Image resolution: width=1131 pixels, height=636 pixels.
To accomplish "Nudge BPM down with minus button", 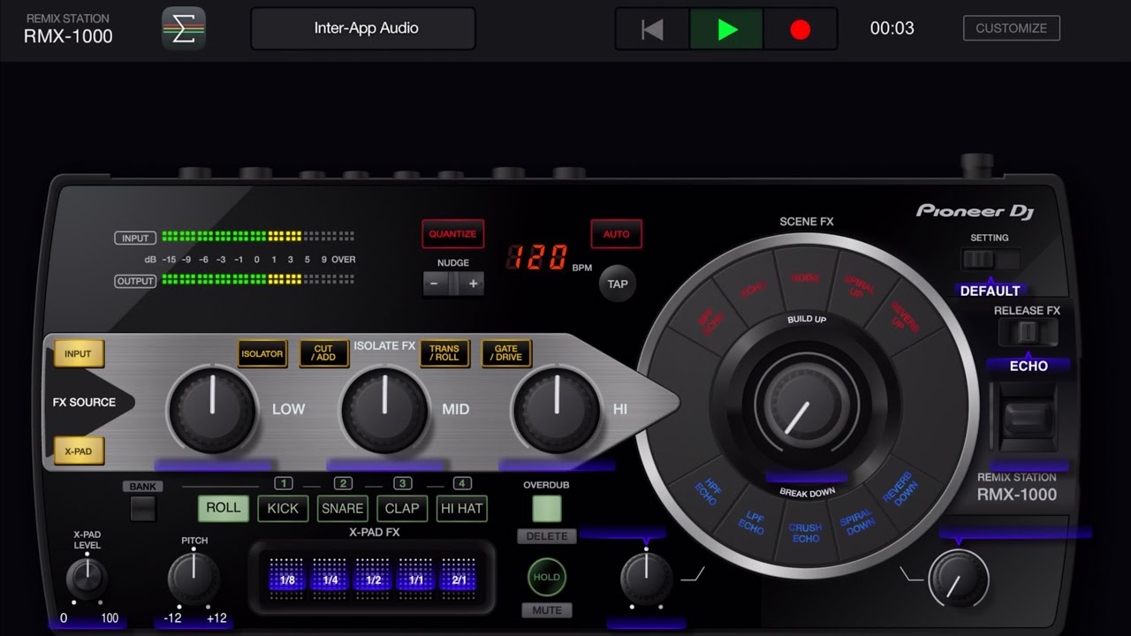I will [x=434, y=284].
